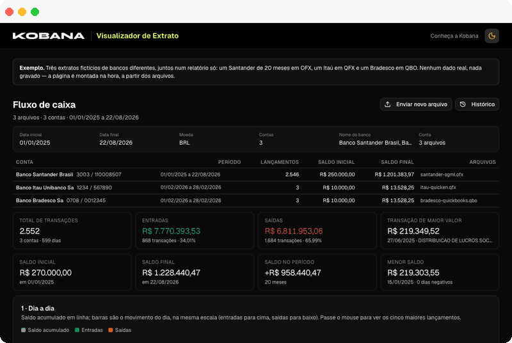Image resolution: width=512 pixels, height=343 pixels.
Task: Click the itau-quicken.qfx file name
Action: pos(438,187)
